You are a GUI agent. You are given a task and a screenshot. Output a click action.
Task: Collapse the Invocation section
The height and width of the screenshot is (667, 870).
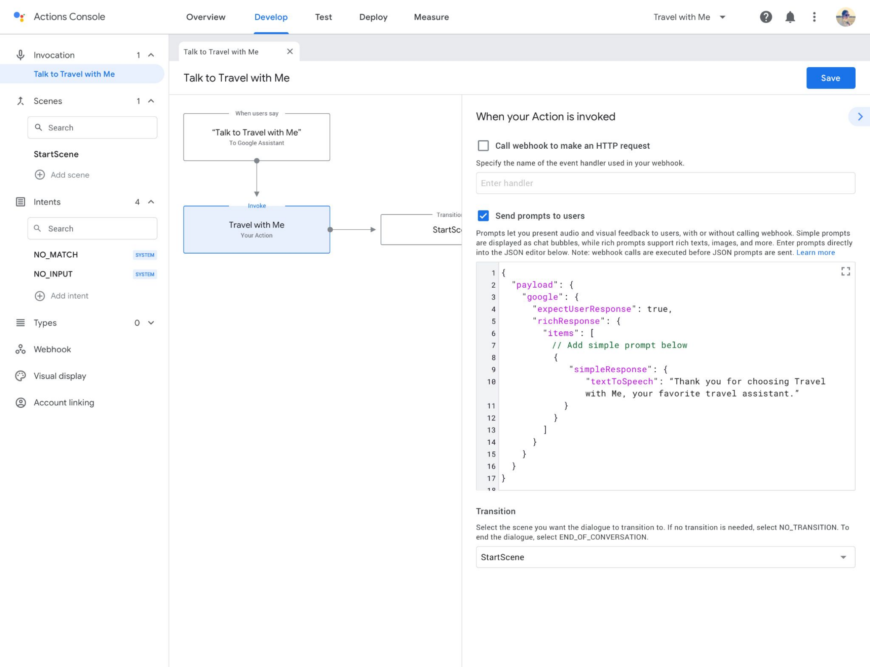point(151,55)
